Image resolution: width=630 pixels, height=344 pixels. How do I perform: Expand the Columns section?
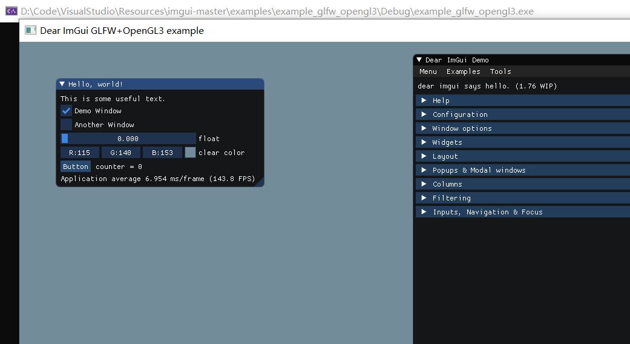[523, 184]
